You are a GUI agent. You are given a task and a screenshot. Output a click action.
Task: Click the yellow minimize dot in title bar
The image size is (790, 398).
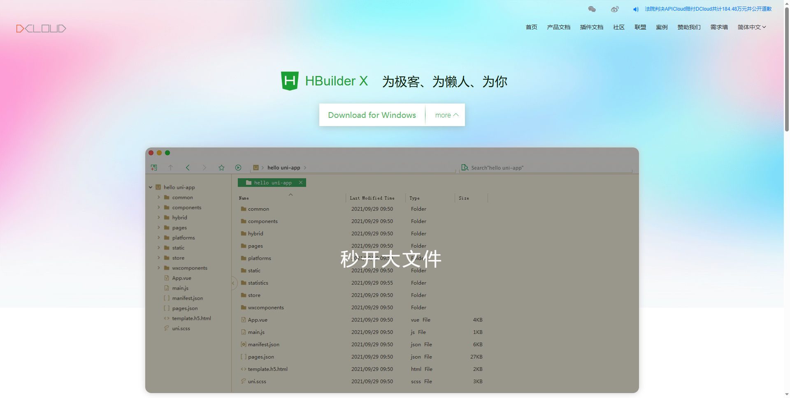point(159,152)
